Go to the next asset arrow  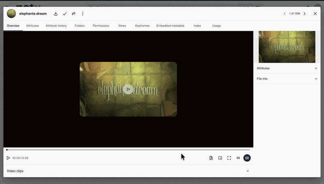pyautogui.click(x=305, y=14)
